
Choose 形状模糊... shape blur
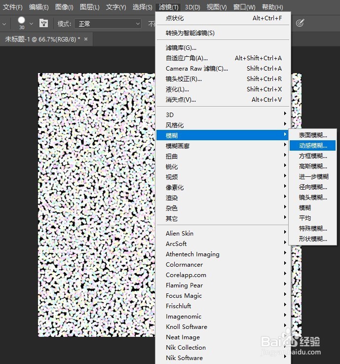pyautogui.click(x=313, y=239)
